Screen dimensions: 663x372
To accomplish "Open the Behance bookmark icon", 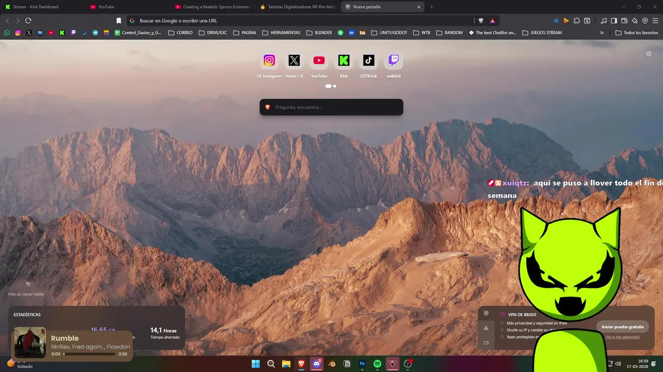I will pos(352,33).
